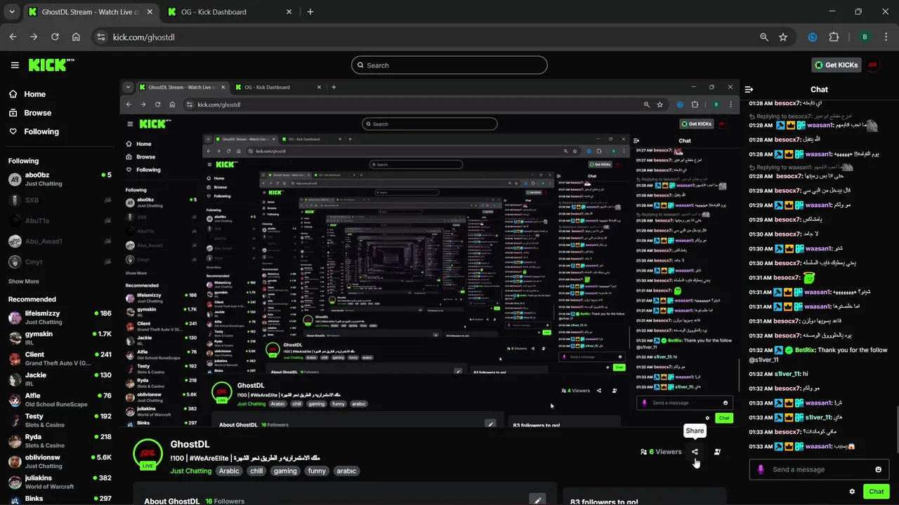This screenshot has width=899, height=505.
Task: Click username s1lver_11 in the 'hi' message
Action: tap(787, 374)
